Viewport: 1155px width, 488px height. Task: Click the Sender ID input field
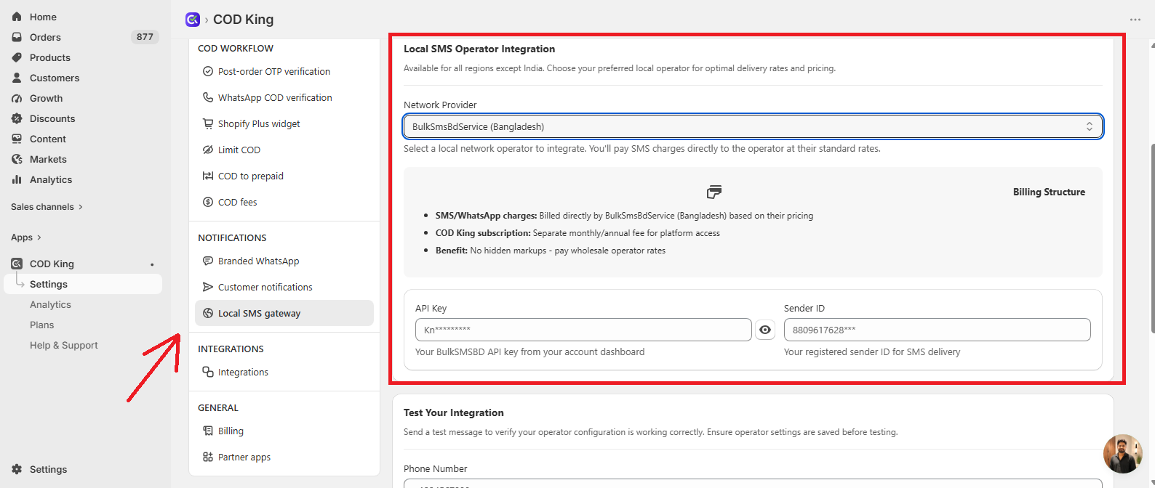pos(937,330)
